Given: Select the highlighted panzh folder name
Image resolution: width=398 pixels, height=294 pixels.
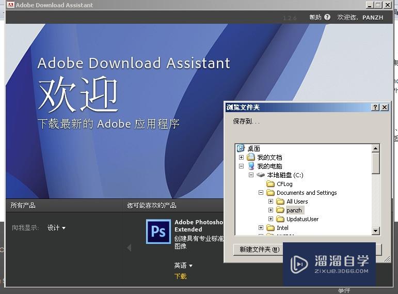Looking at the screenshot, I should [294, 210].
